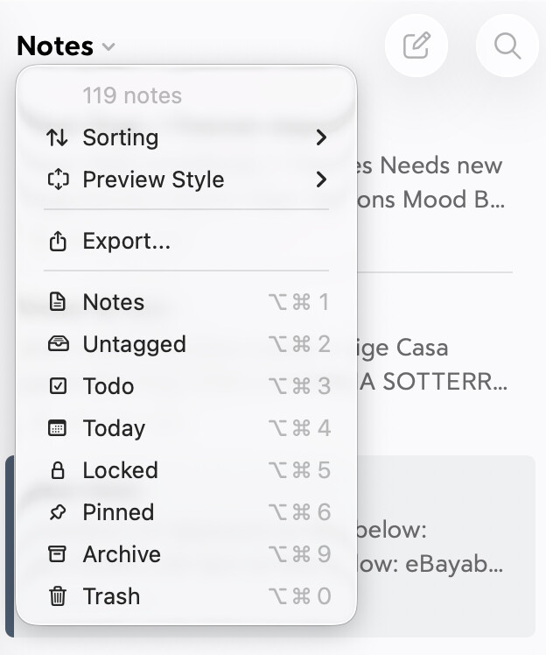This screenshot has height=655, width=546.
Task: Choose Untagged from the menu
Action: click(x=134, y=344)
